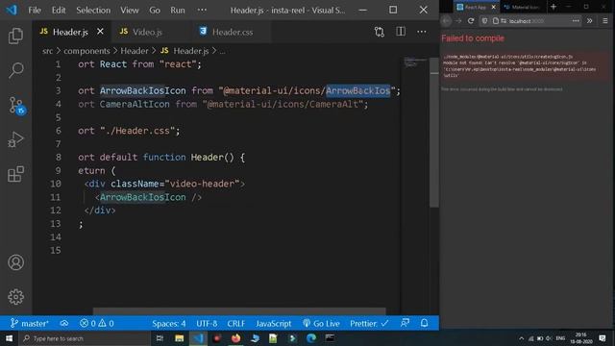Click the word ArrowBackIosIcon on line 3
615x346 pixels.
coord(143,90)
